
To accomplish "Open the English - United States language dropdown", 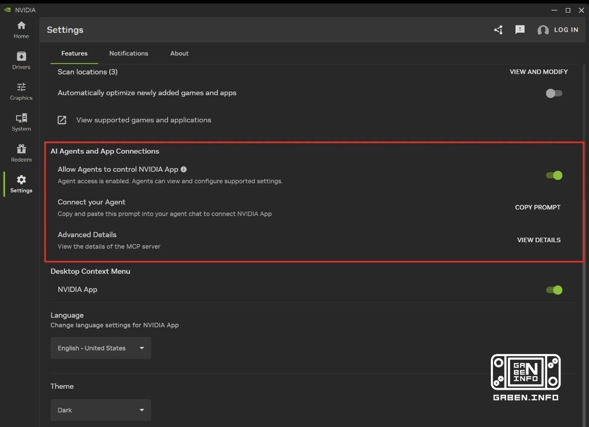I will pyautogui.click(x=101, y=348).
